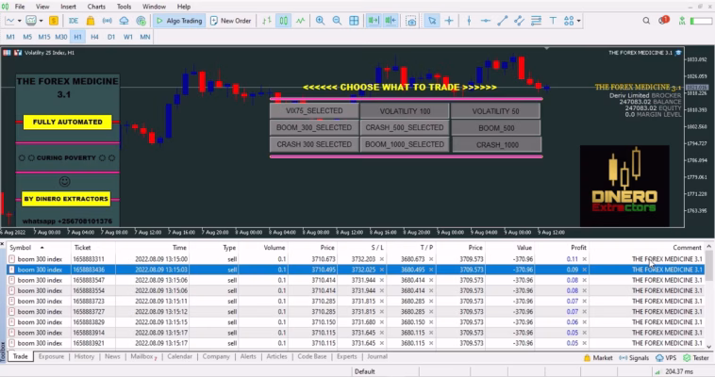Click the green LVL level icon
Viewport: 715px width, 377px height.
click(x=682, y=21)
